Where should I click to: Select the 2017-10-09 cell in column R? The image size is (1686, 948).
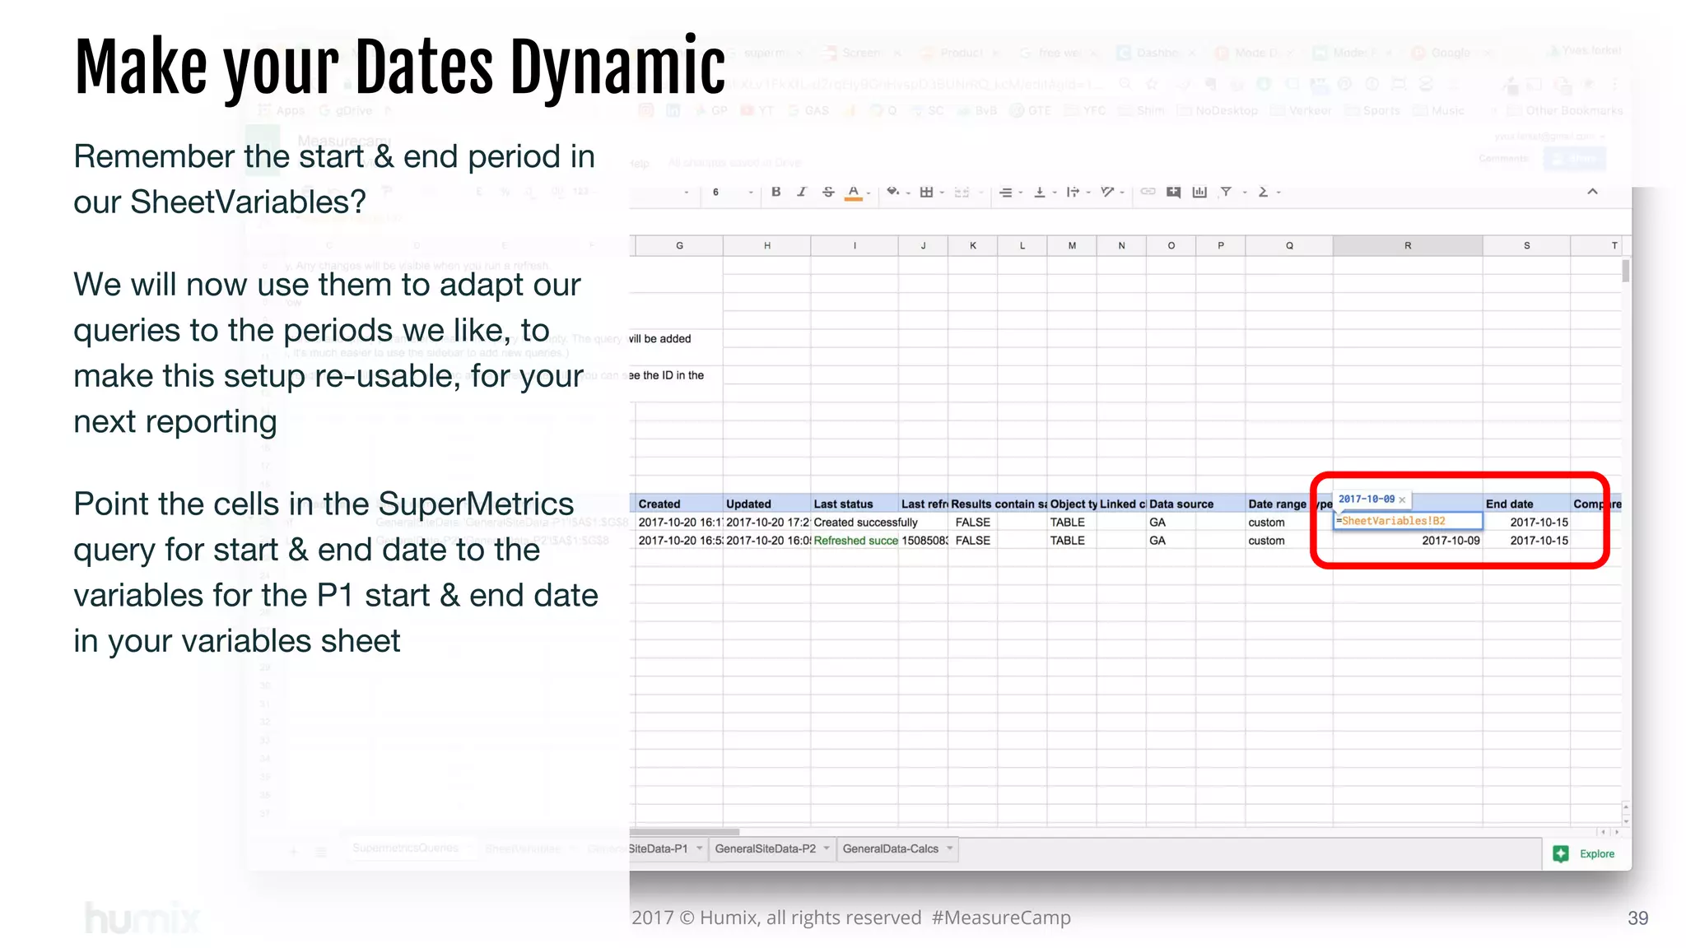[x=1408, y=541]
